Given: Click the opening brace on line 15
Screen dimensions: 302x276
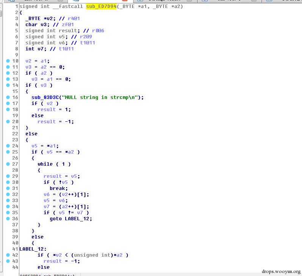Looking at the screenshot, I should (x=27, y=91).
